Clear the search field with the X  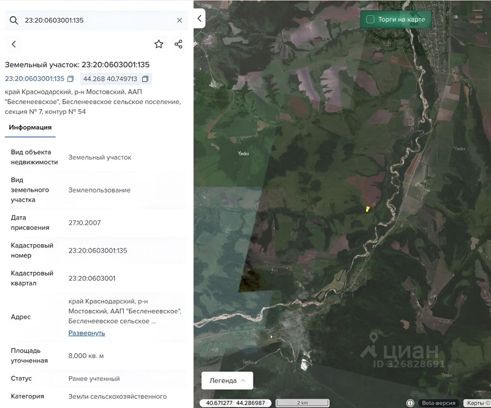(x=180, y=20)
